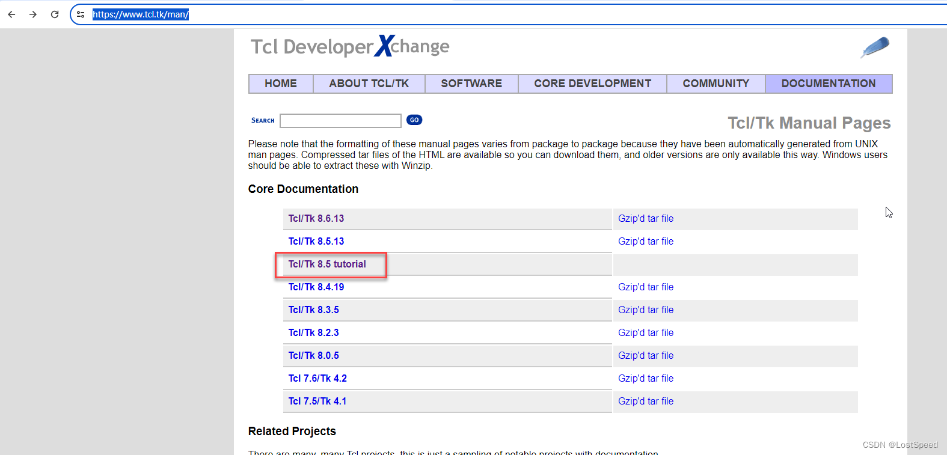Image resolution: width=947 pixels, height=455 pixels.
Task: Go back using browser back arrow
Action: pos(11,14)
